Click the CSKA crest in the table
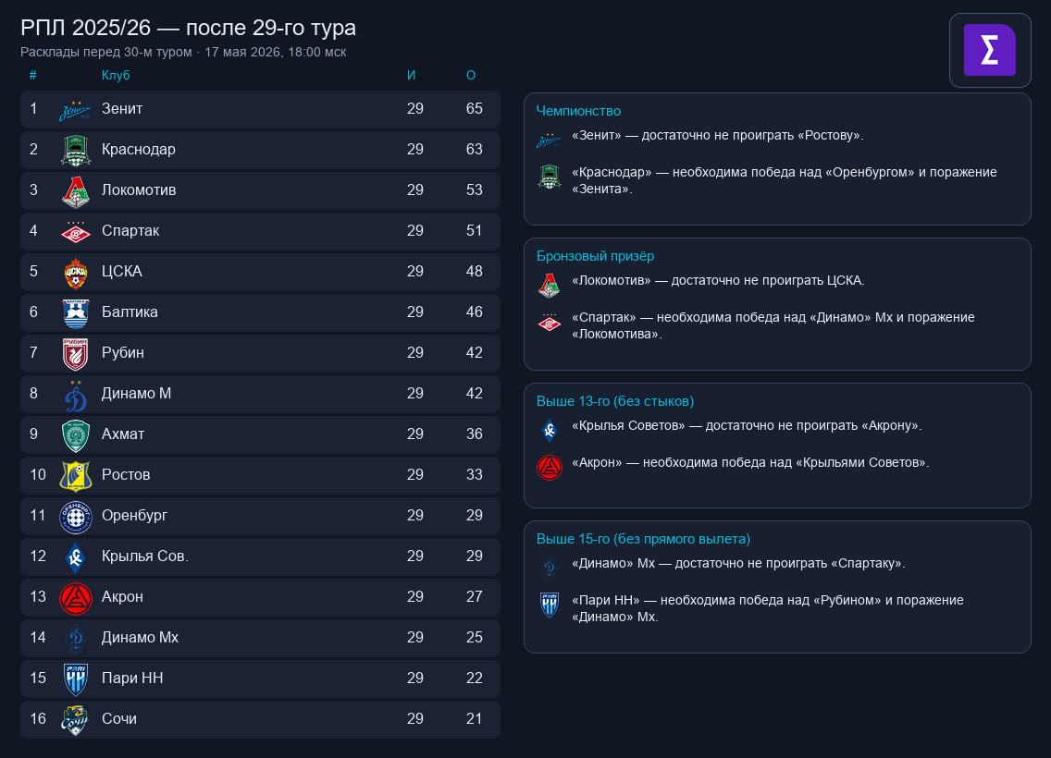The width and height of the screenshot is (1051, 758). click(75, 273)
